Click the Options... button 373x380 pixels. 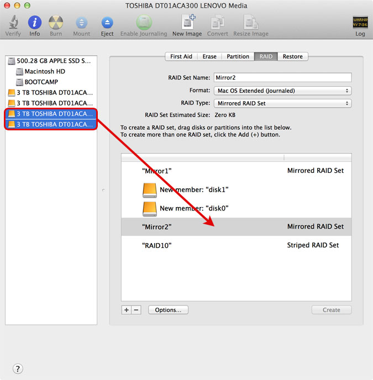click(168, 310)
